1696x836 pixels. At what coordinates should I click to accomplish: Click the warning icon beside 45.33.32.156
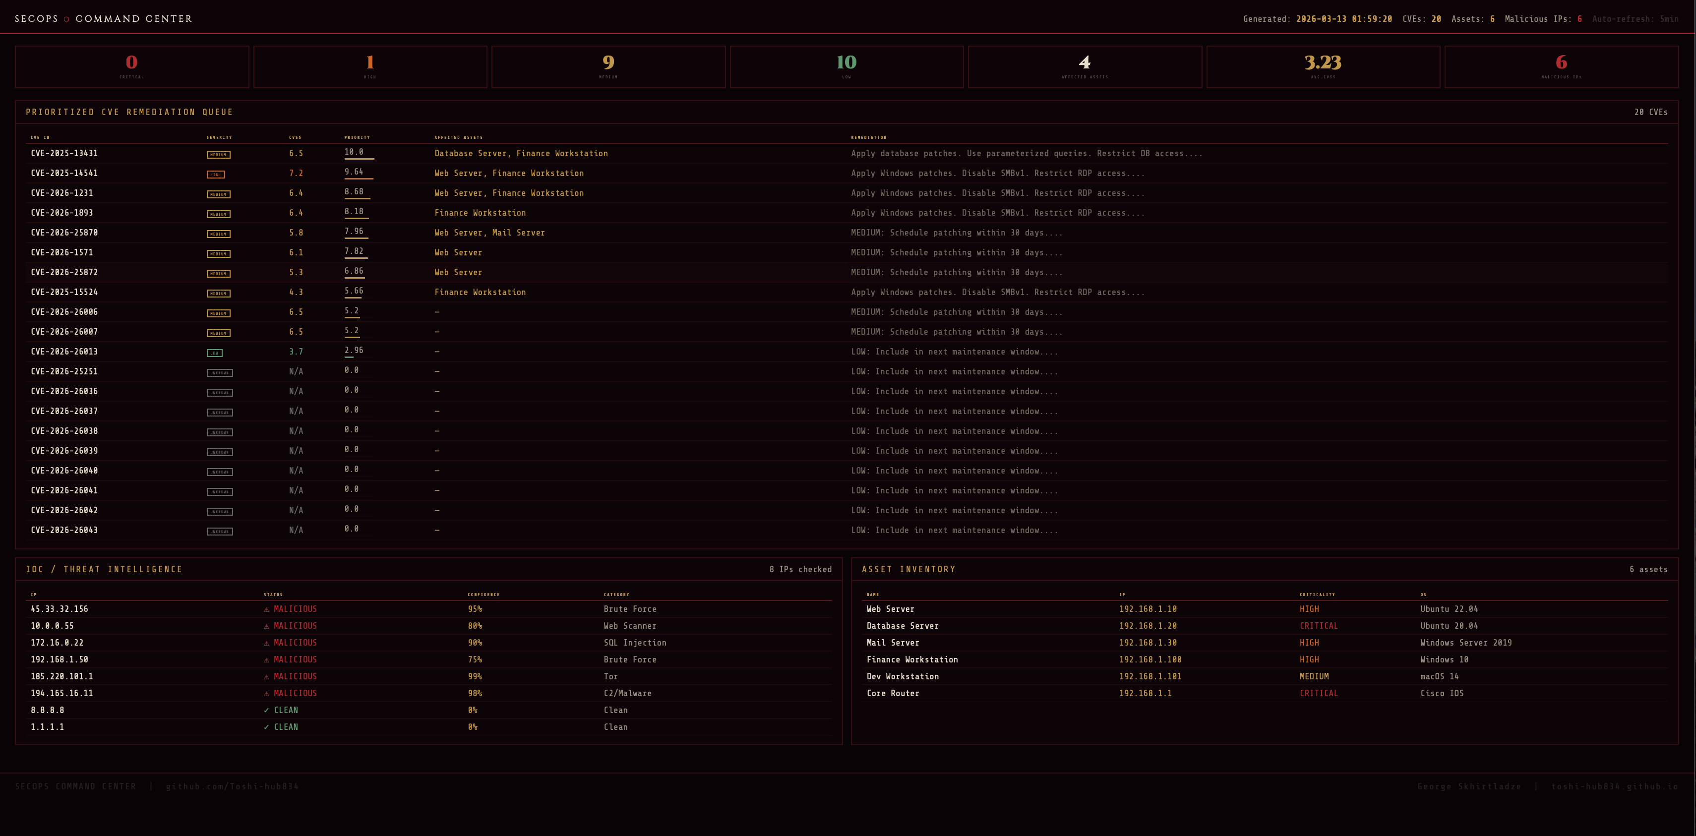coord(267,609)
